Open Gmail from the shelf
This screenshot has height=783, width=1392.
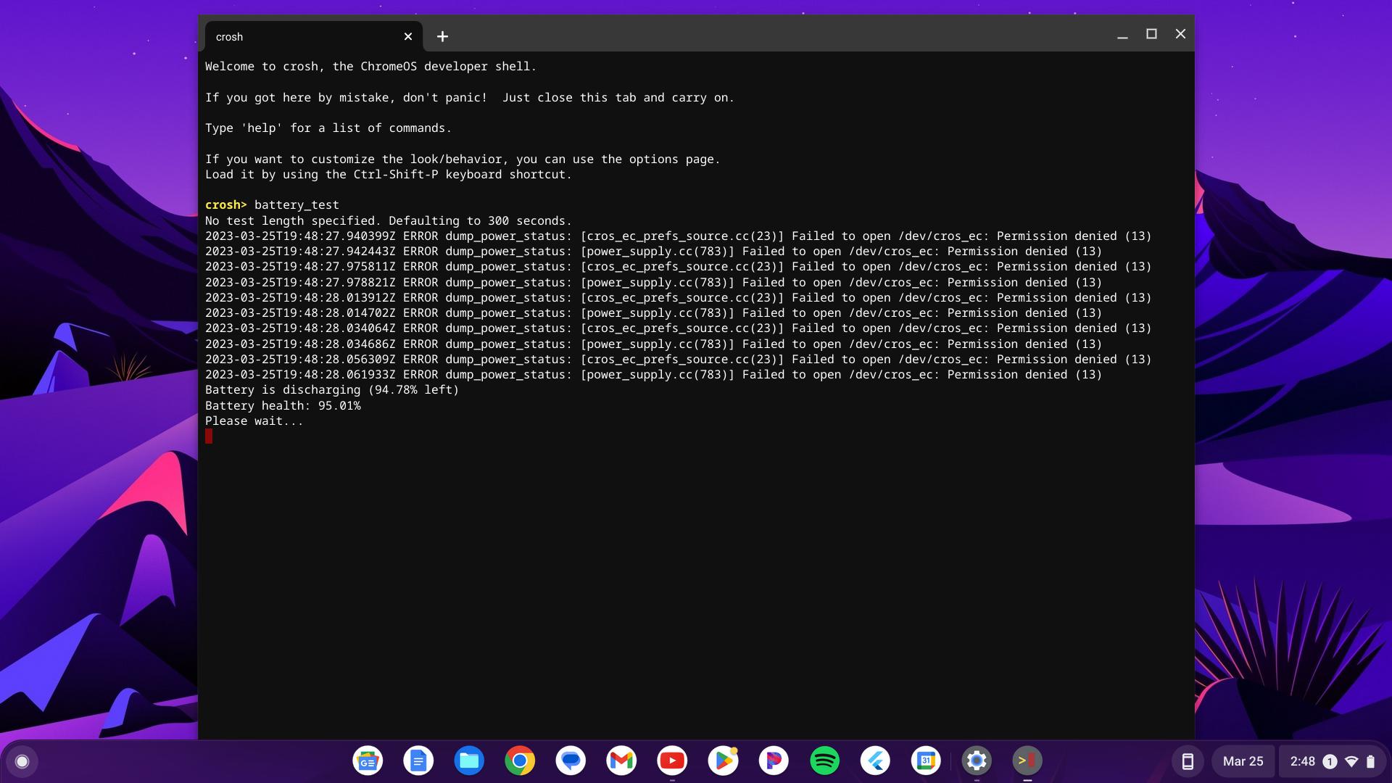pos(621,761)
